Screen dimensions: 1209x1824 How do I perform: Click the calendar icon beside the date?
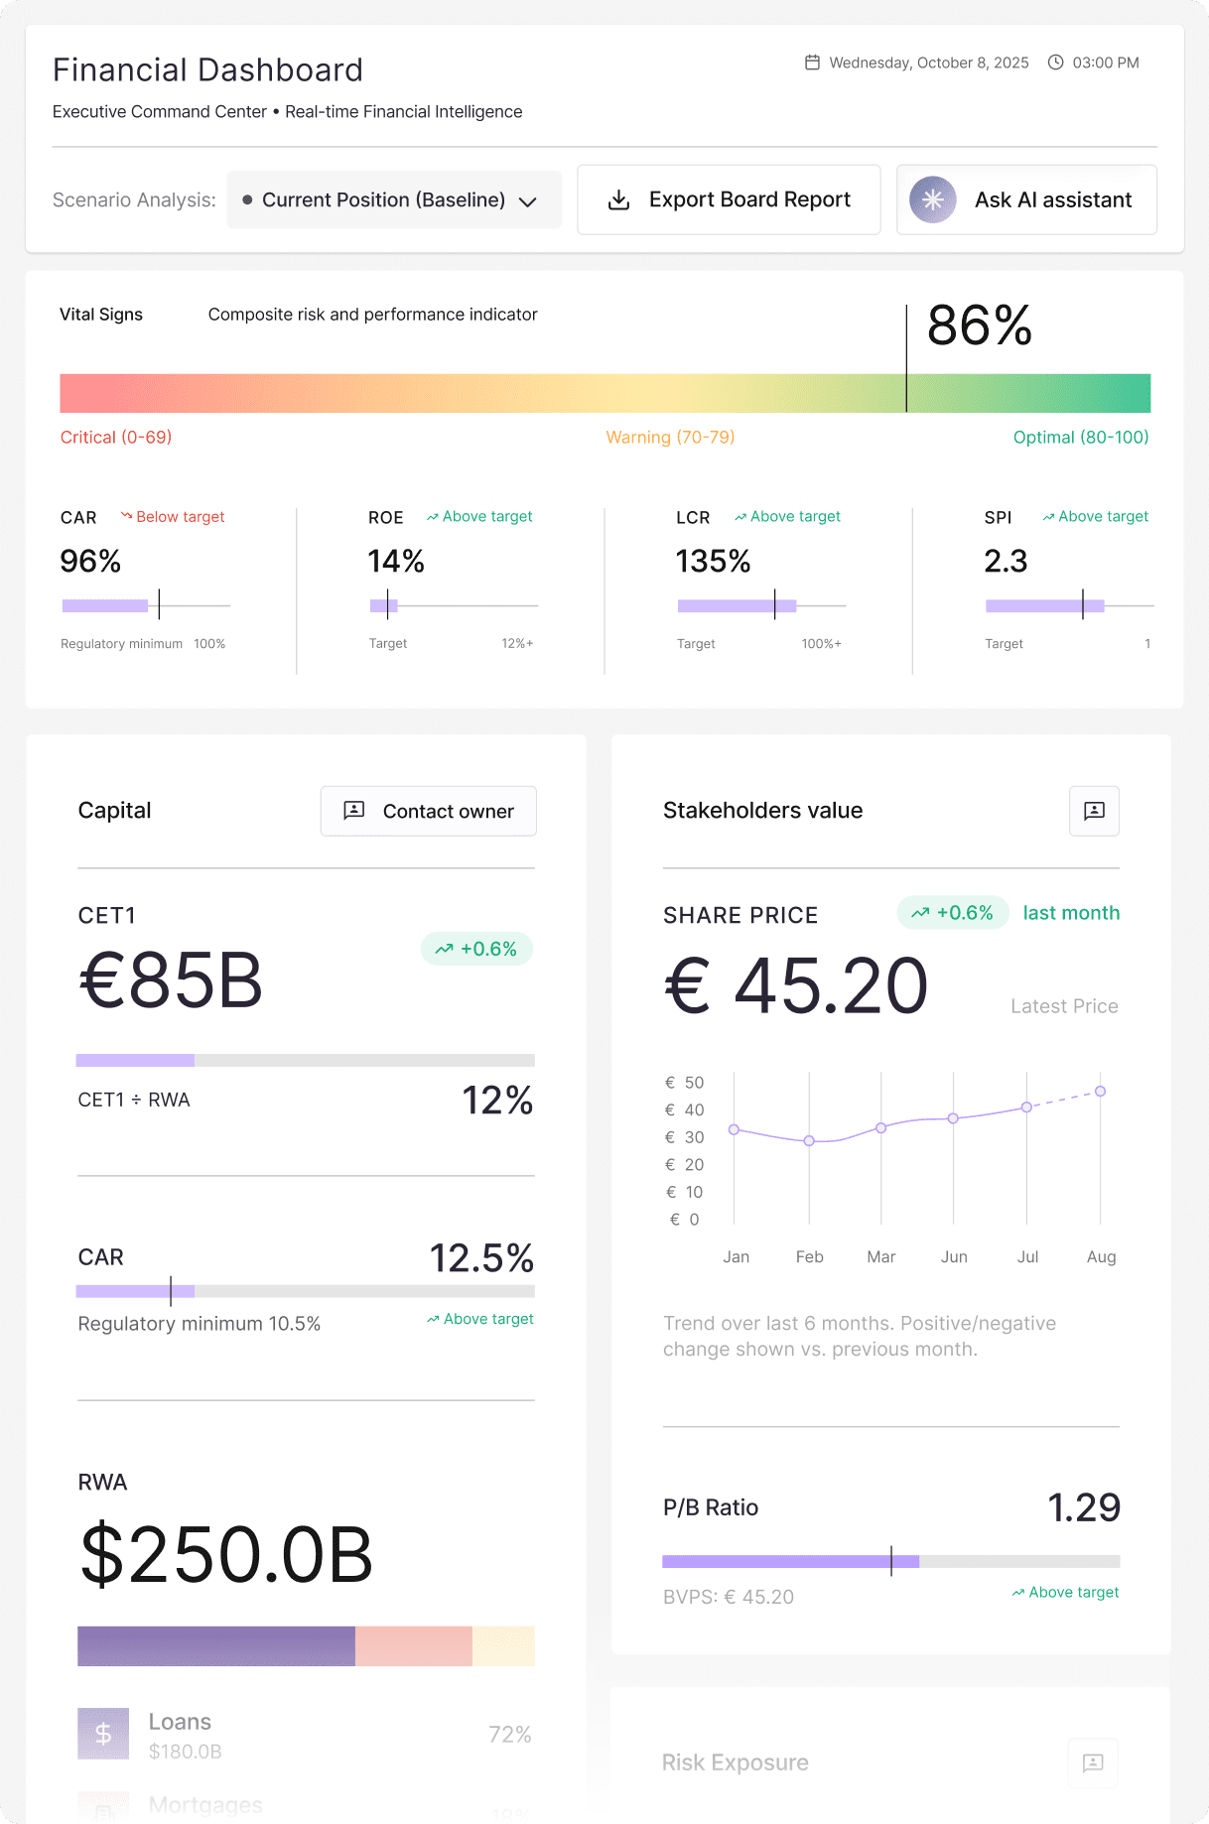point(812,63)
